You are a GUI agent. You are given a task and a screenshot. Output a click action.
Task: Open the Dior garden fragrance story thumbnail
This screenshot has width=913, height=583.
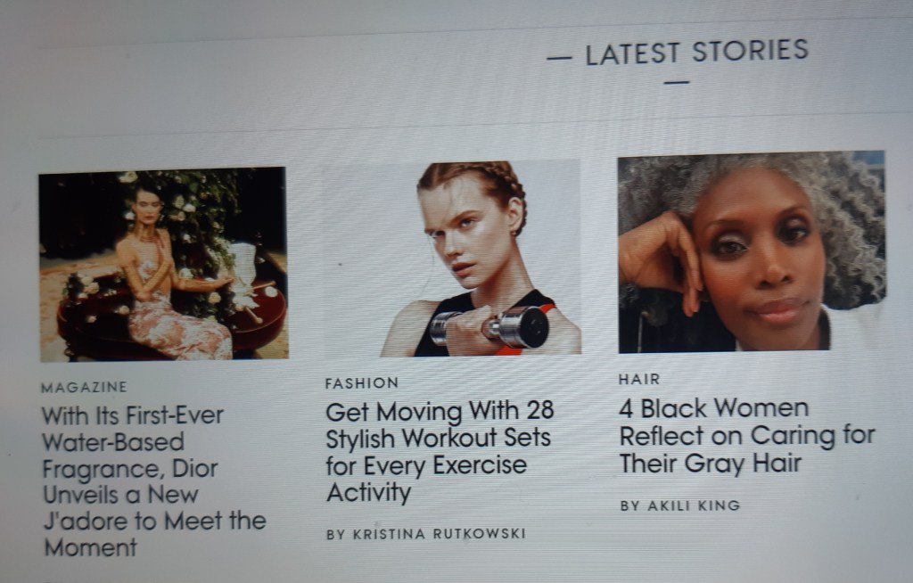coord(164,264)
